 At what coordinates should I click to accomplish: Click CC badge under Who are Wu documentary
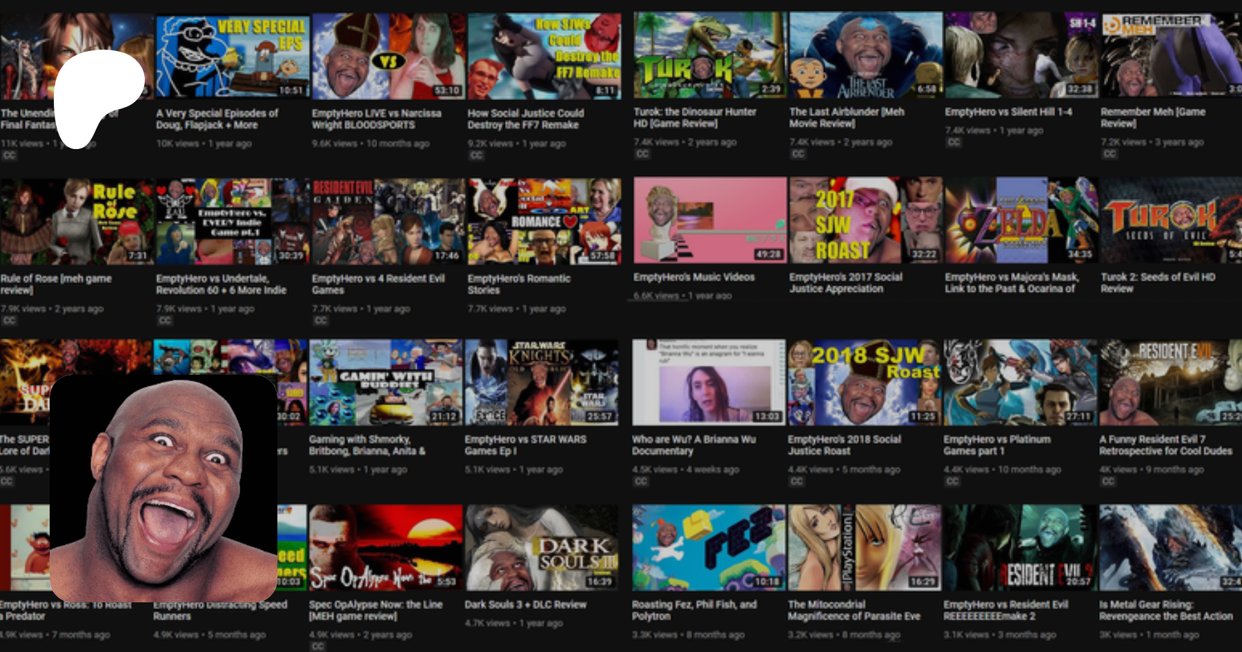pos(641,482)
